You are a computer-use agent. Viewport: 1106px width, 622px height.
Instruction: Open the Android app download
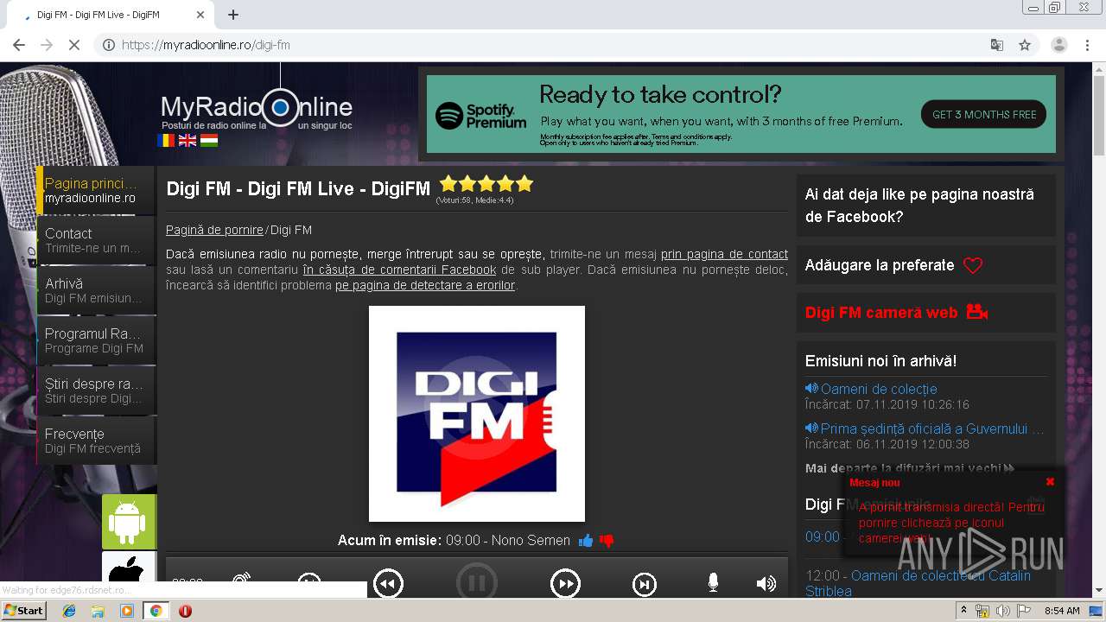(x=129, y=522)
